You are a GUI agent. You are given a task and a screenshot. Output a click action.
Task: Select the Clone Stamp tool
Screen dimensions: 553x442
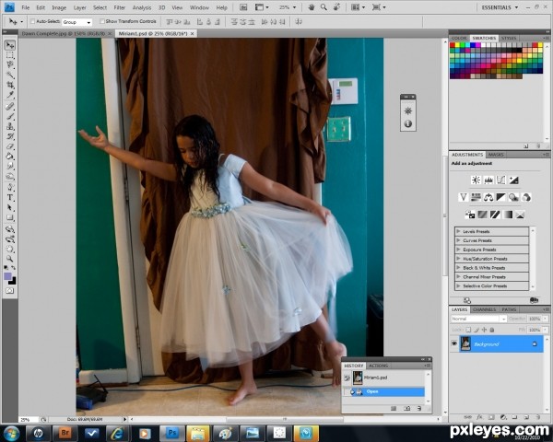click(x=10, y=126)
